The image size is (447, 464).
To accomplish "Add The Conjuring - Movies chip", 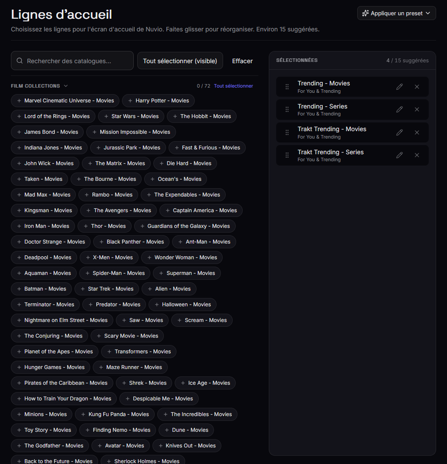I will [x=49, y=336].
